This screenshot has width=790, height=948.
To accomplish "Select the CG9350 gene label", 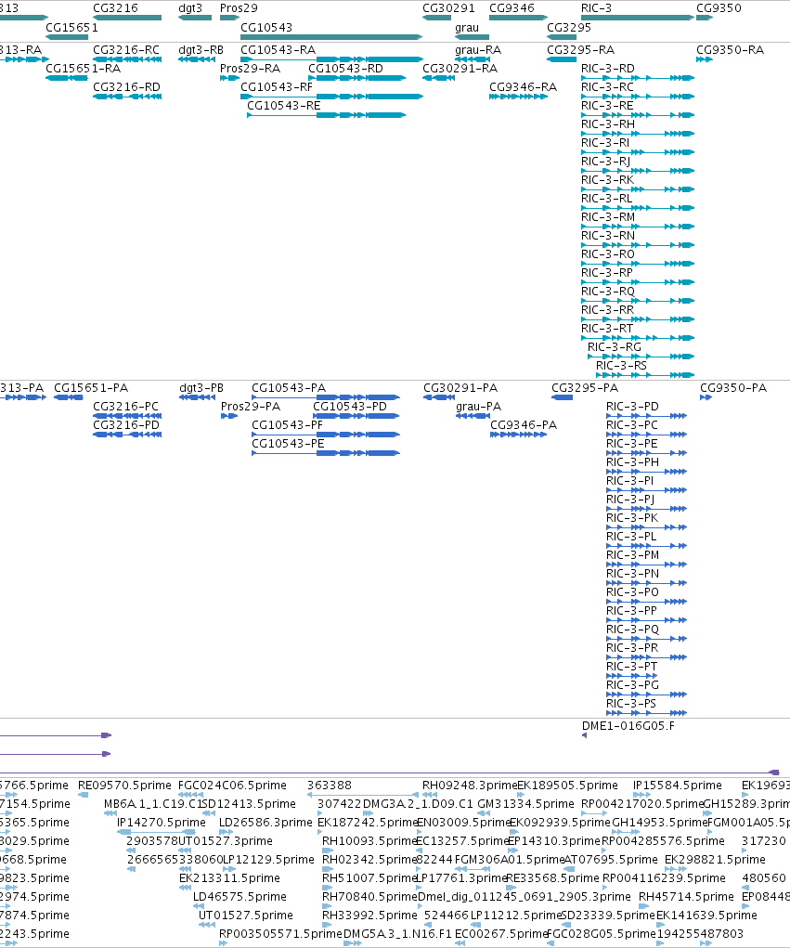I will point(719,7).
